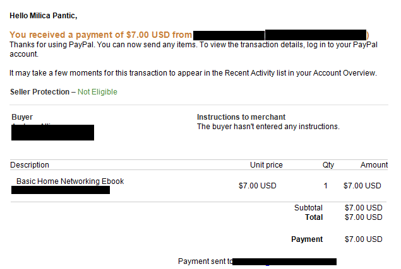
Task: Select 'Instructions to merchant' heading
Action: (x=241, y=117)
